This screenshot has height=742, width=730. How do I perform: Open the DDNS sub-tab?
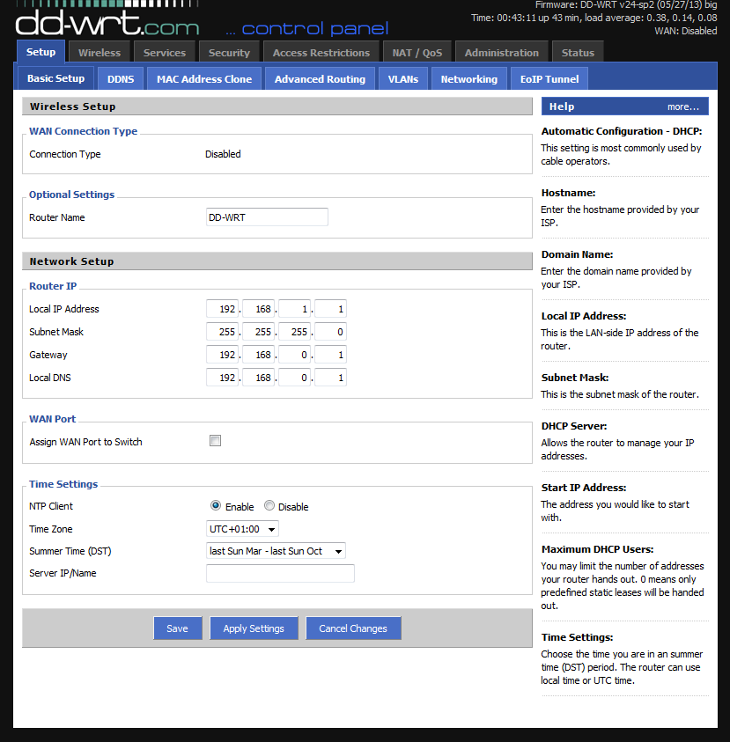121,79
